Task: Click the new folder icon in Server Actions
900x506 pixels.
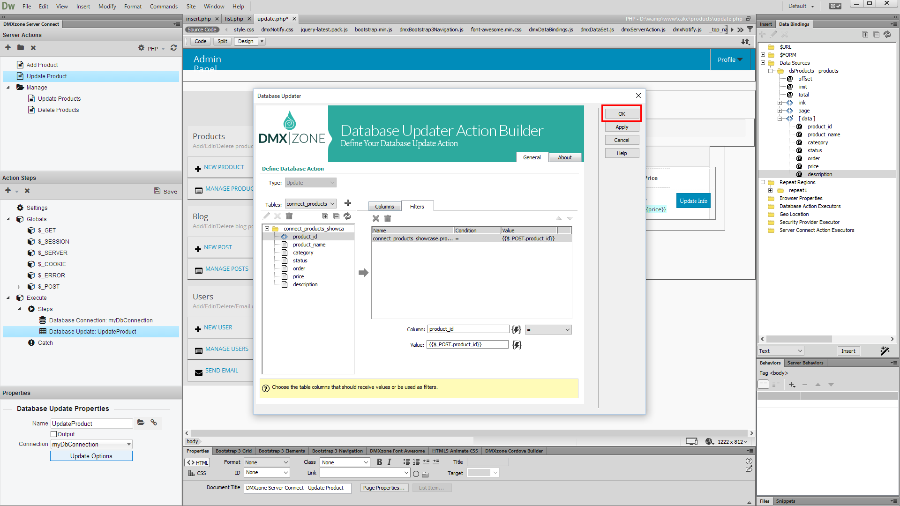Action: (x=21, y=48)
